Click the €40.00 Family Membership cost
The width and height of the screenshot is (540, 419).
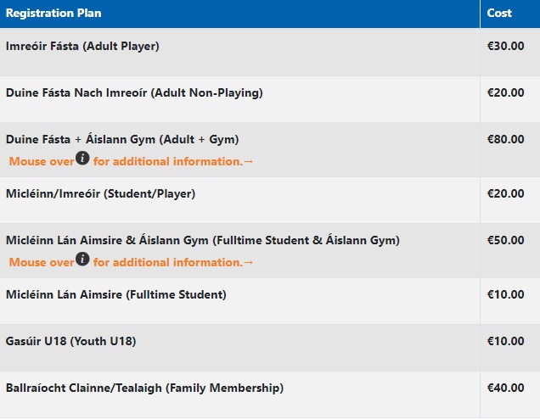coord(505,388)
